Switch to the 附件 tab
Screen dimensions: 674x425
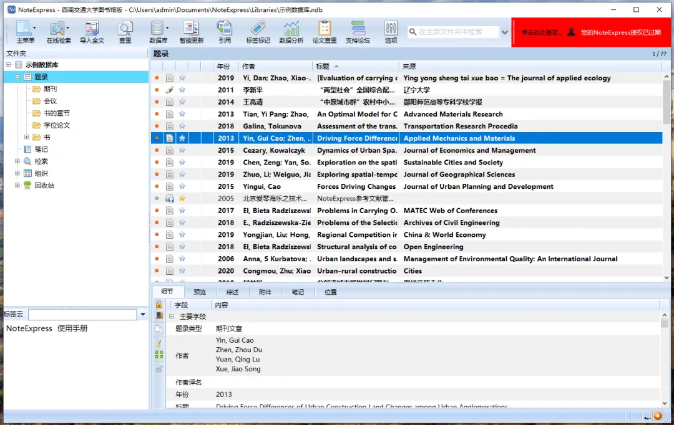click(265, 292)
